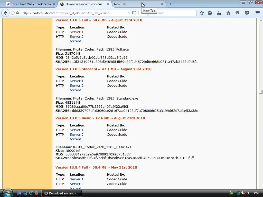Click the browser search box
263x197 pixels.
pos(173,13)
